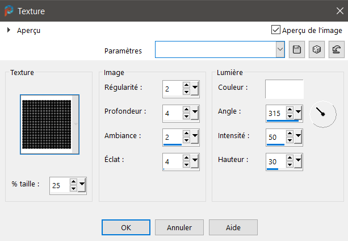Click the reset to default icon
This screenshot has width=348, height=241.
tap(337, 50)
